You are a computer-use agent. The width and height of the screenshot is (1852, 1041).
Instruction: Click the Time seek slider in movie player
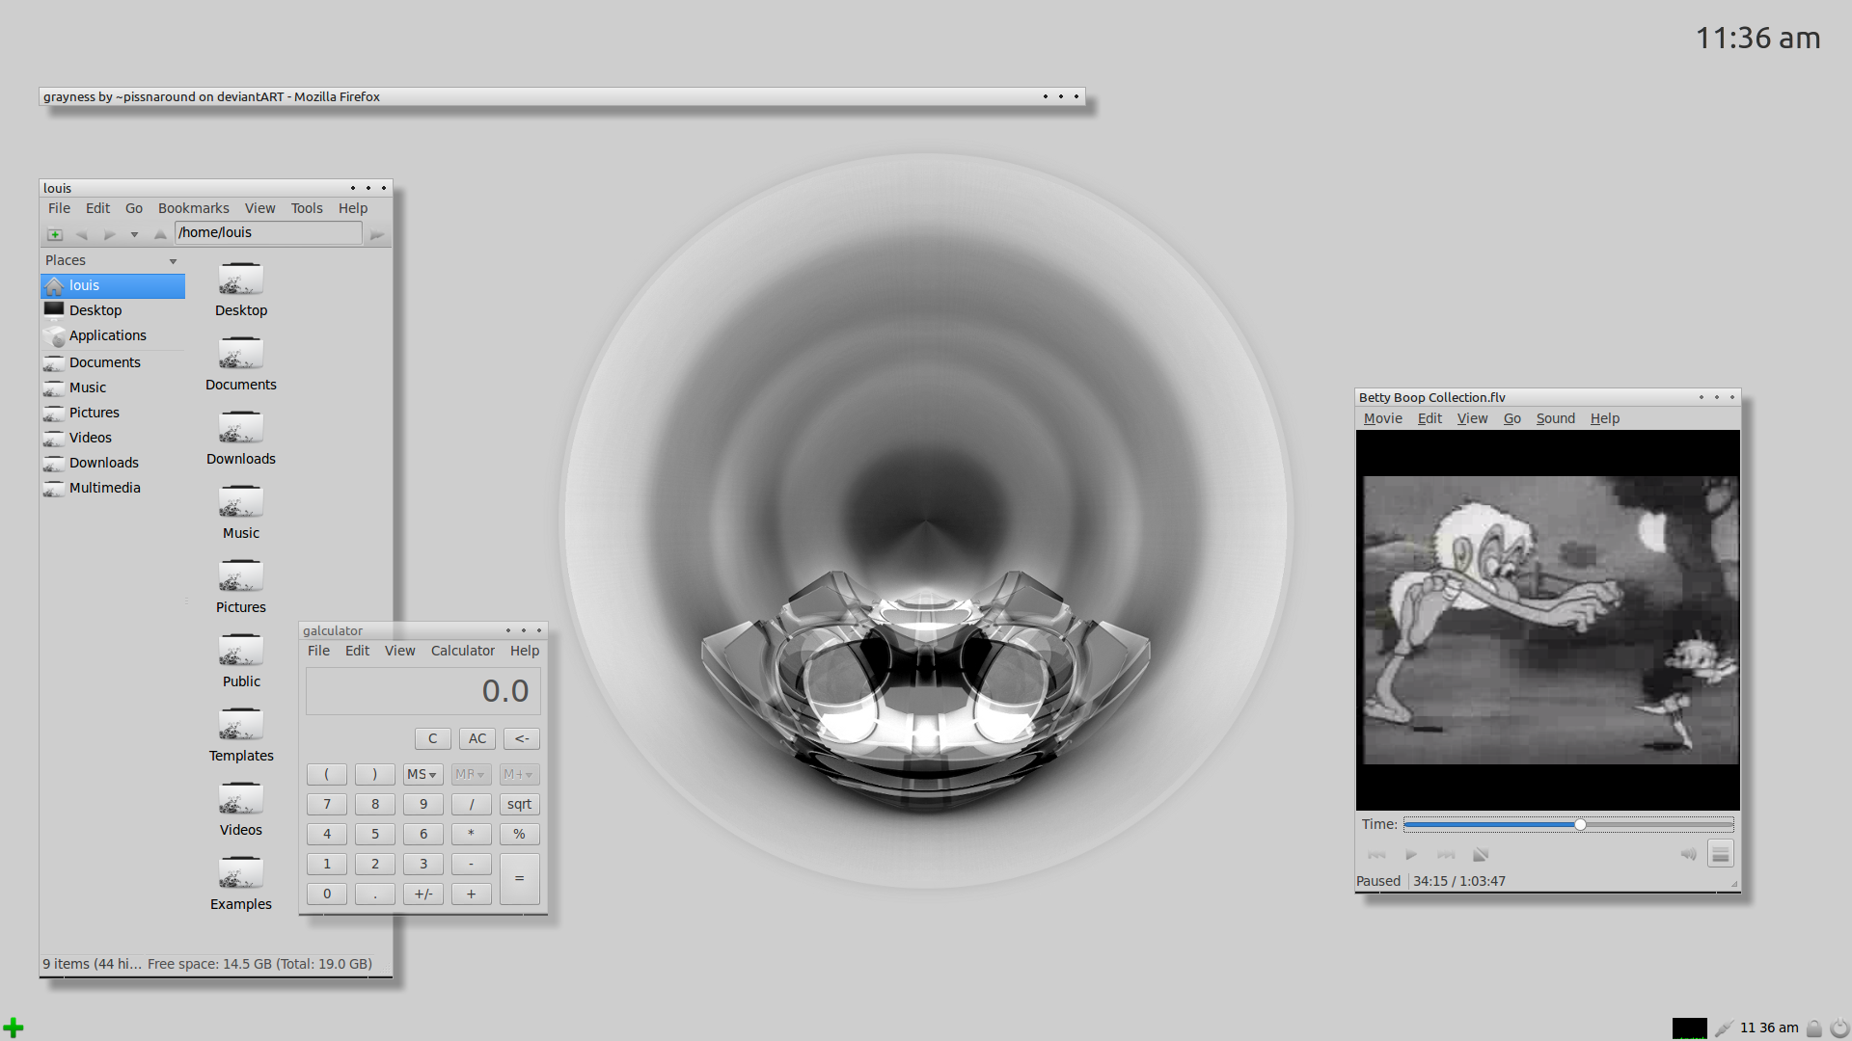(1568, 825)
